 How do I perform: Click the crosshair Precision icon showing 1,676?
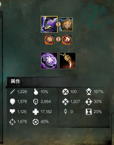point(12,122)
